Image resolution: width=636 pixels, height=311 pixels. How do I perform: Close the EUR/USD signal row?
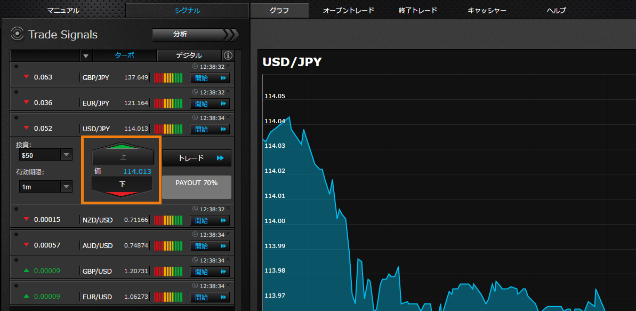pos(228,285)
